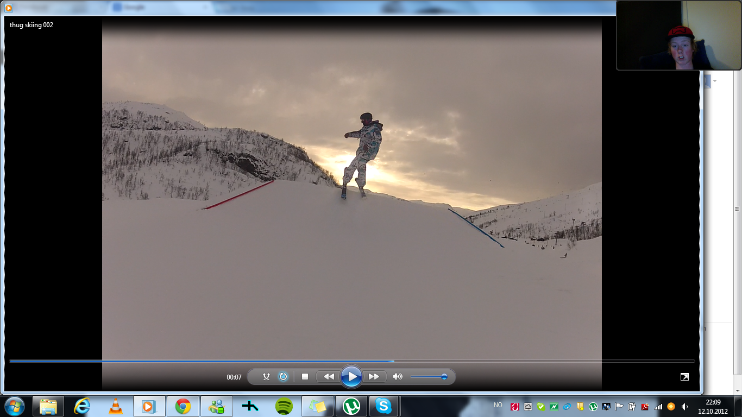Click the rewind button

tap(329, 376)
